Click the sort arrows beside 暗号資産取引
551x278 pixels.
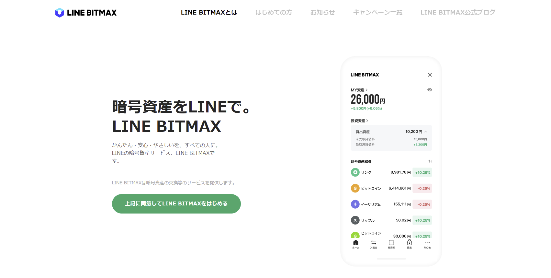pyautogui.click(x=430, y=161)
